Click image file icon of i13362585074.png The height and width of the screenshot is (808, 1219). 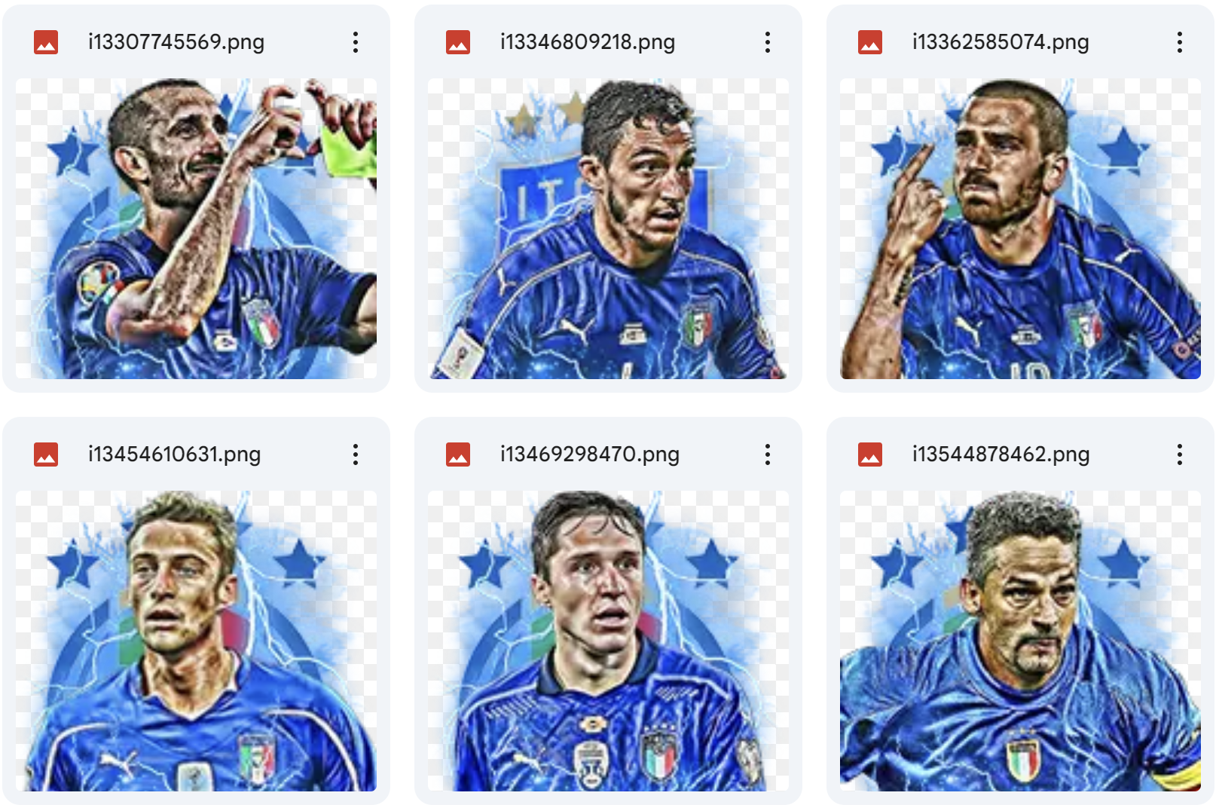pos(870,42)
